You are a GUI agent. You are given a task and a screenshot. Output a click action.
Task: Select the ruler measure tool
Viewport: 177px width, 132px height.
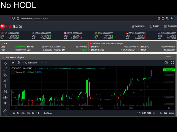coord(5,111)
